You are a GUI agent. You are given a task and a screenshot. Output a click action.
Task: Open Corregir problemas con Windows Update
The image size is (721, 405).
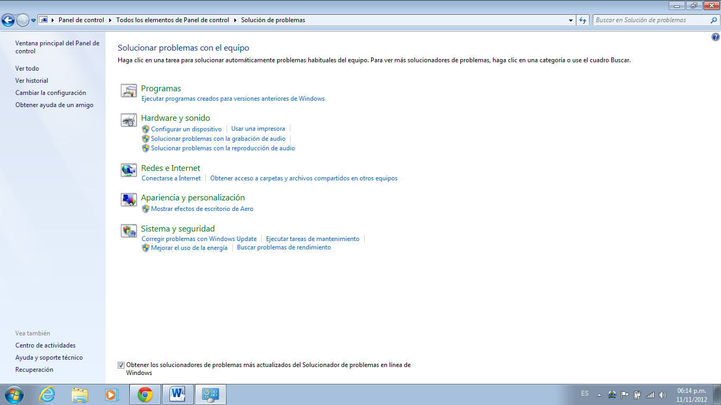pos(198,238)
